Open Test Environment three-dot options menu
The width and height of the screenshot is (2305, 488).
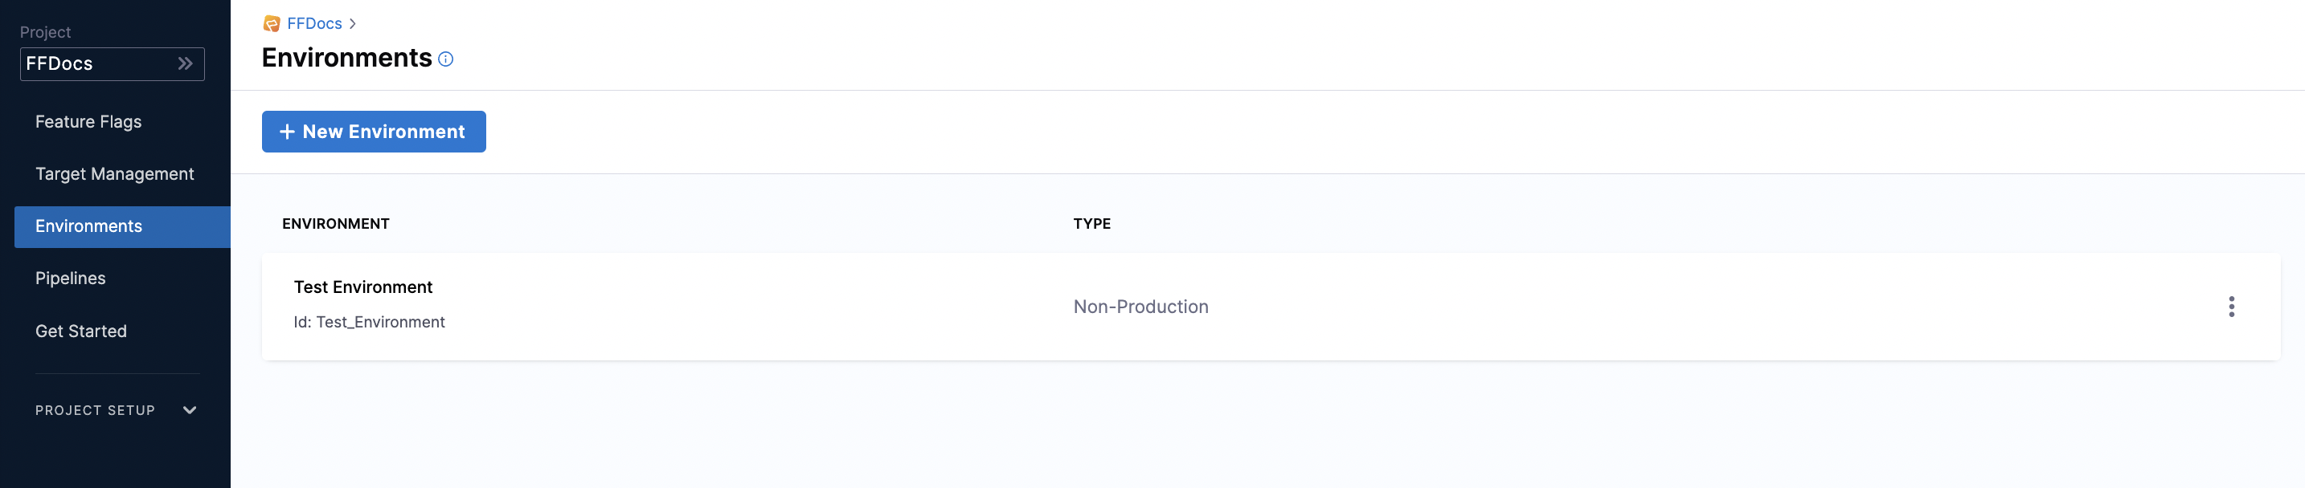2232,307
